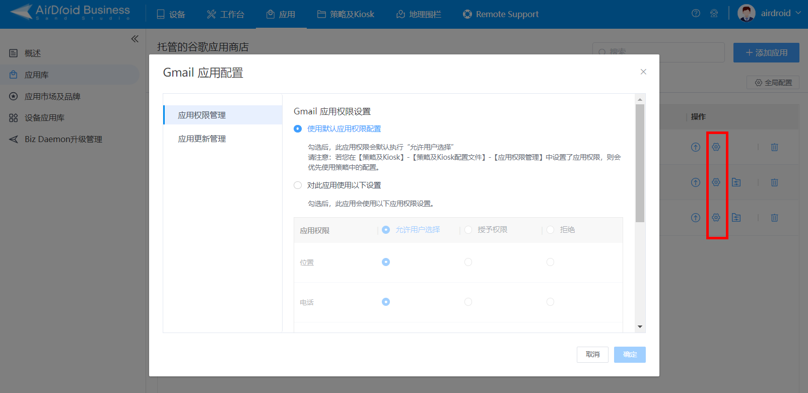Select 授予权限 radio for 电话 row
Viewport: 808px width, 393px height.
point(468,302)
